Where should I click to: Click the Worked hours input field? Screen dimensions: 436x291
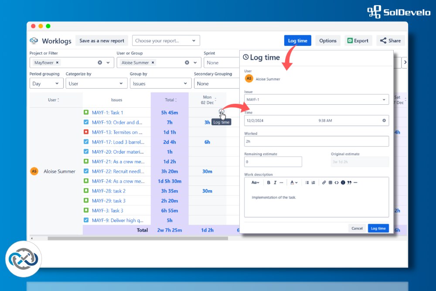click(x=316, y=141)
